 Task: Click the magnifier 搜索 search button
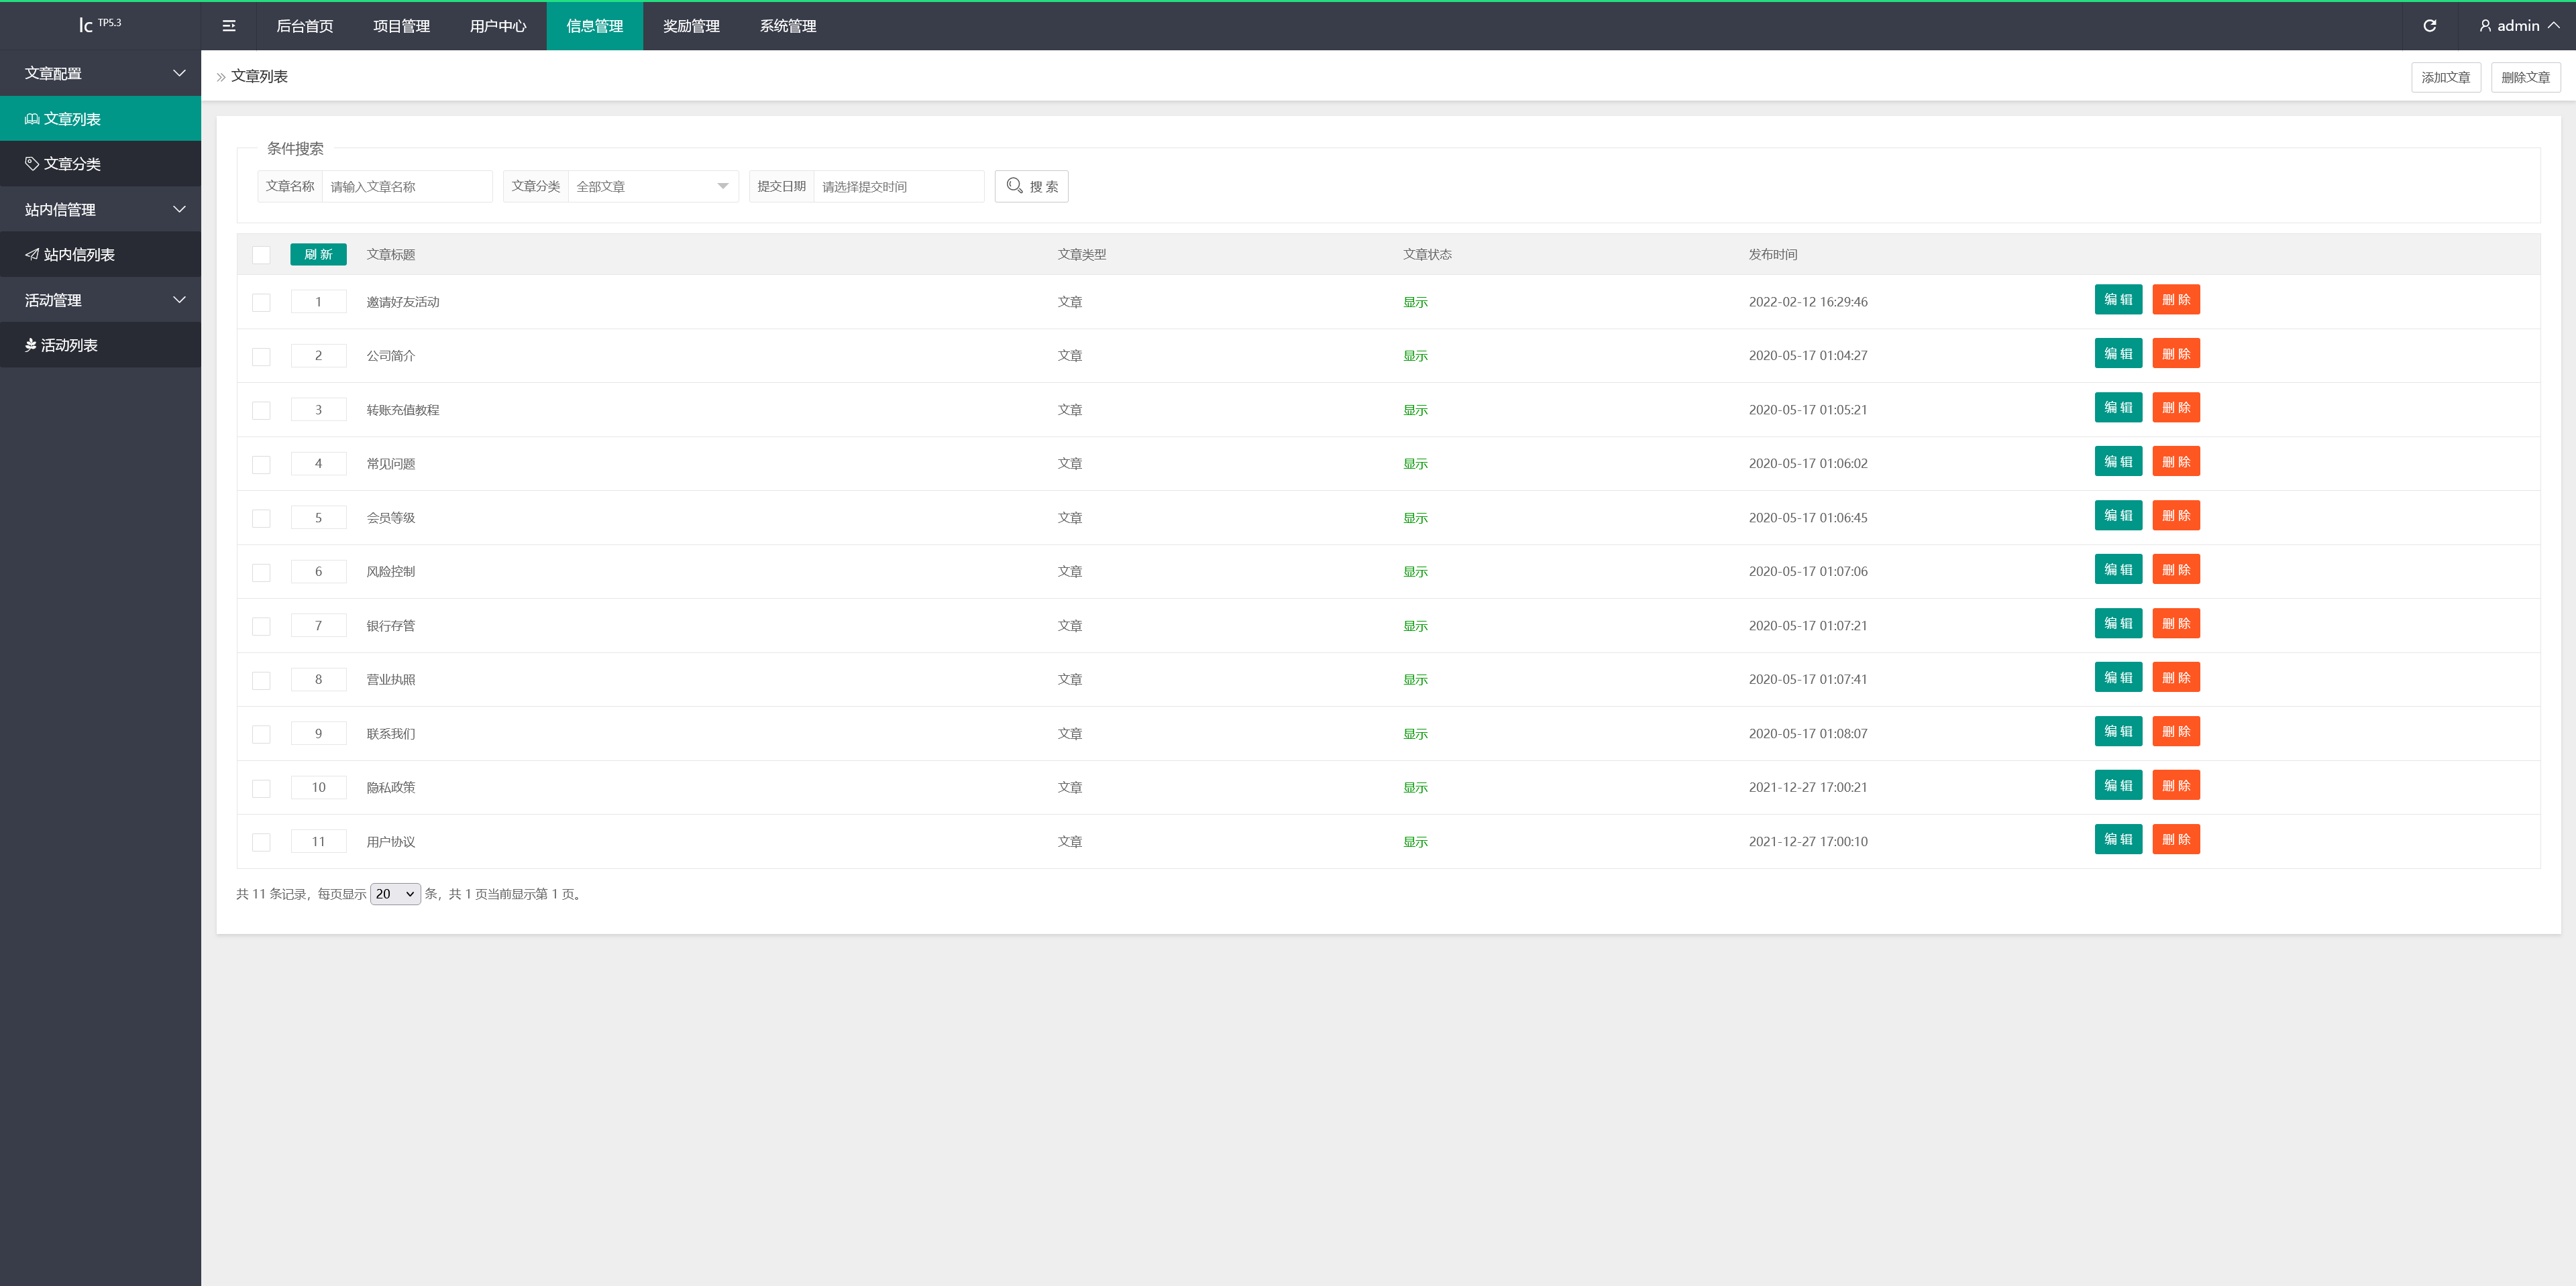pos(1031,187)
